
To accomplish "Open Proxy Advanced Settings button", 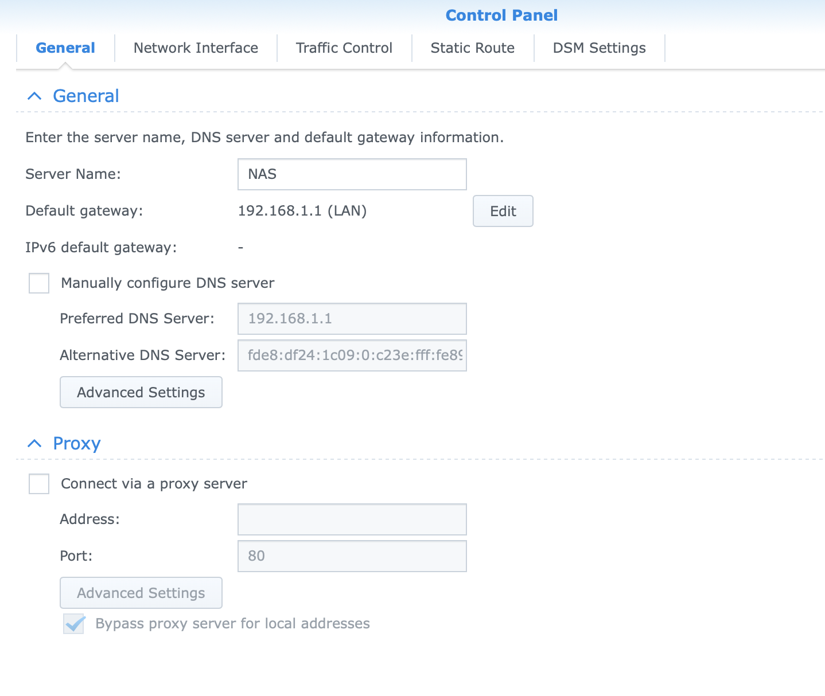I will 141,593.
